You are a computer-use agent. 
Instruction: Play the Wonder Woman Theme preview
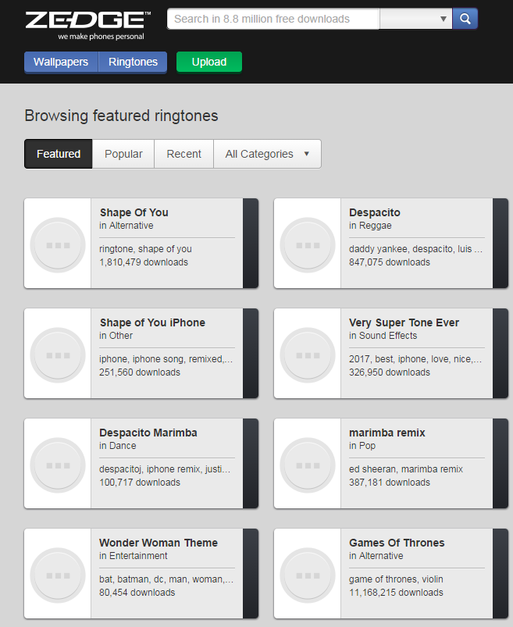click(x=58, y=575)
